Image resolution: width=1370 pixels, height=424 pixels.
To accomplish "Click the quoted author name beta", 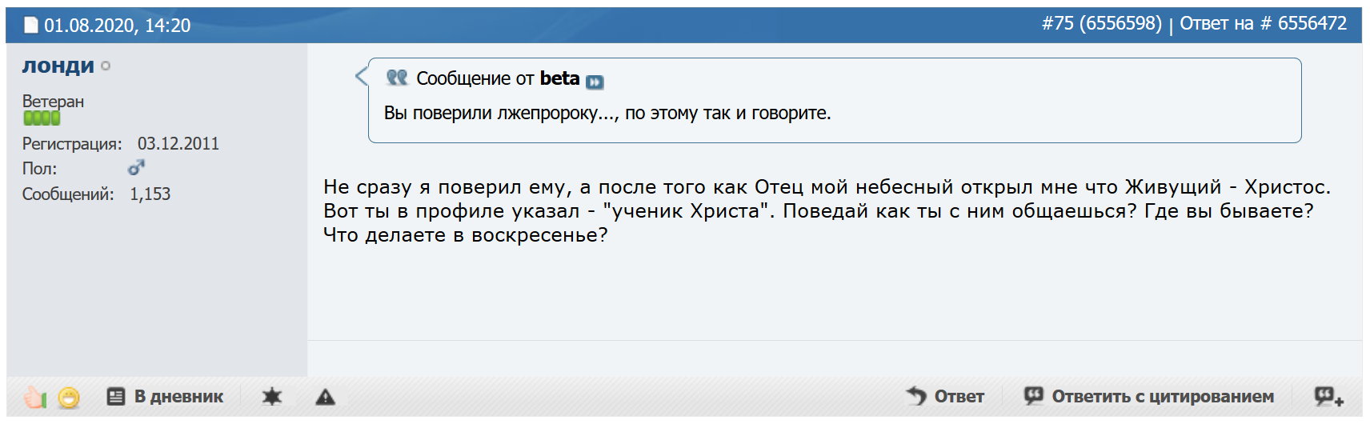I will [x=559, y=78].
